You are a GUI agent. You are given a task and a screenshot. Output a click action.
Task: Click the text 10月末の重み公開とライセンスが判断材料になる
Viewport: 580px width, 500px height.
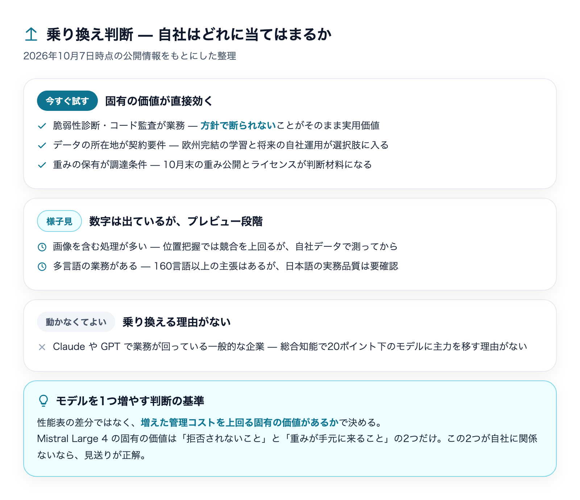click(x=268, y=164)
